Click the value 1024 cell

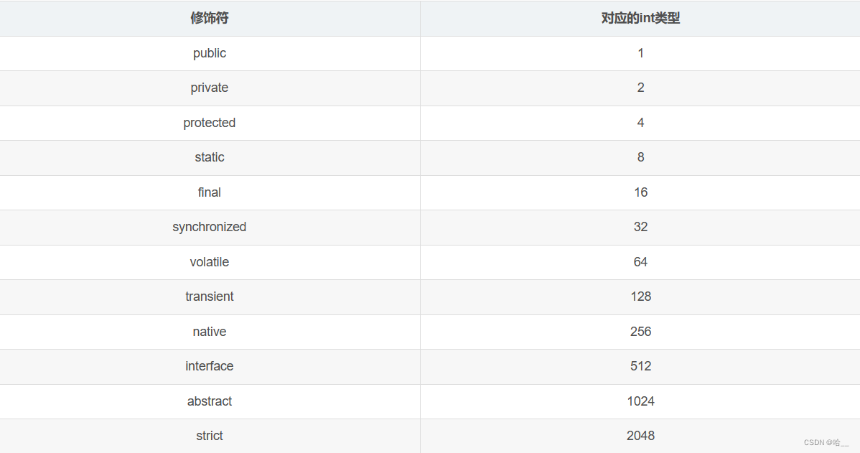point(640,401)
